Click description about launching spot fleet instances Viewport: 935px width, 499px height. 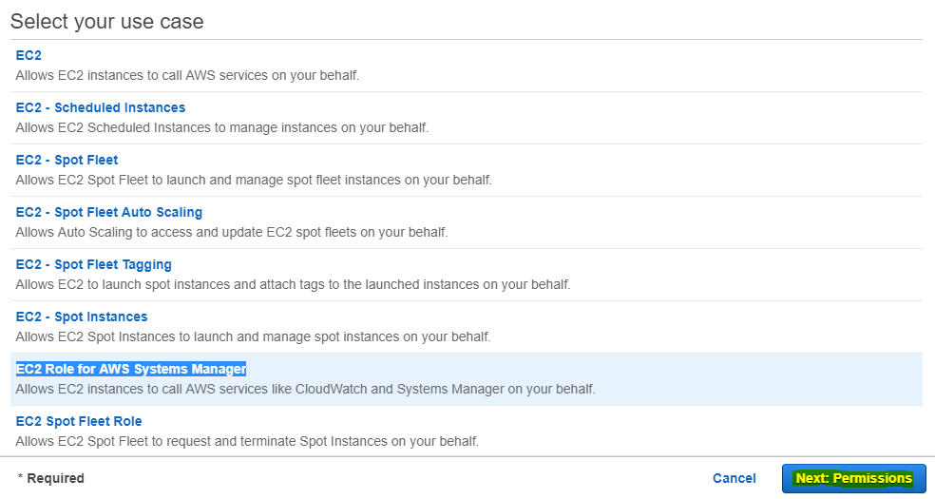254,180
